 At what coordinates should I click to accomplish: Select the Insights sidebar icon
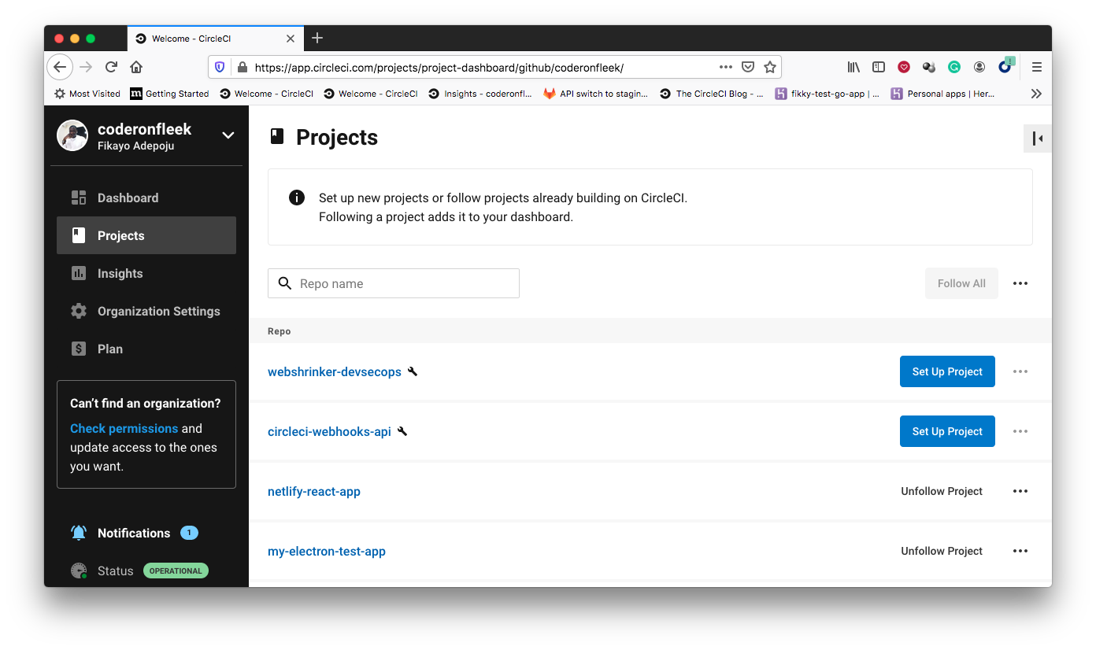click(x=78, y=273)
